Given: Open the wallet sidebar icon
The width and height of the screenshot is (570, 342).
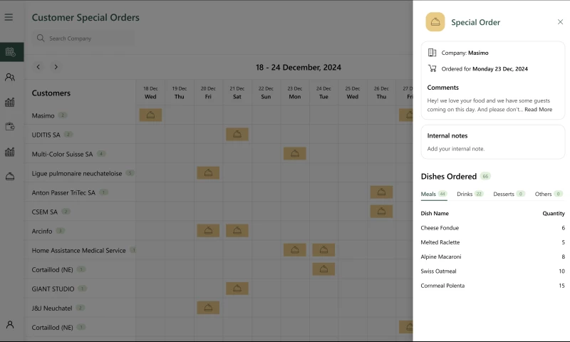Looking at the screenshot, I should point(10,126).
